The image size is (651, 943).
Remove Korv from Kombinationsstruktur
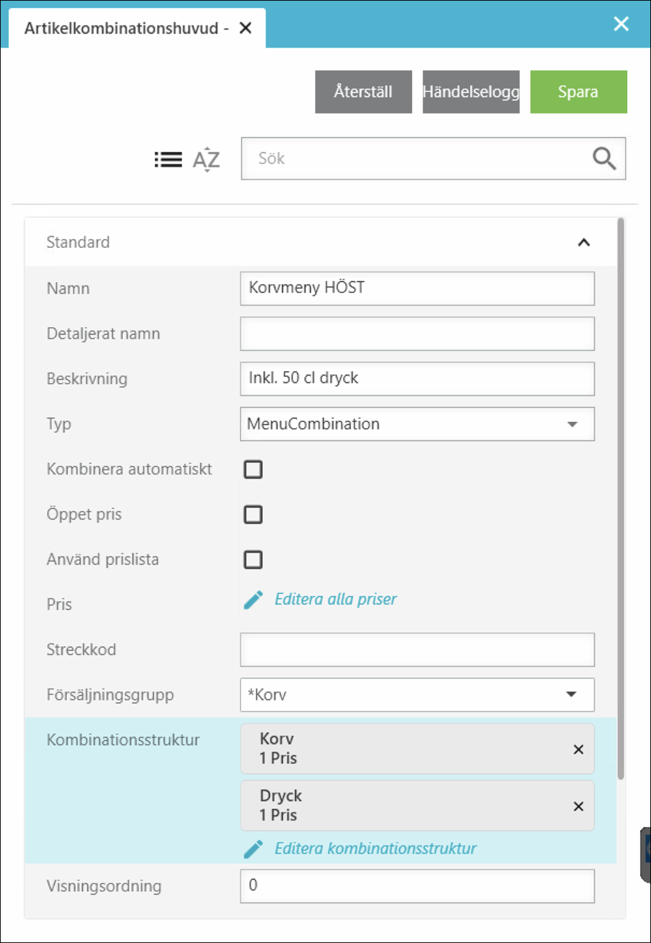coord(578,749)
